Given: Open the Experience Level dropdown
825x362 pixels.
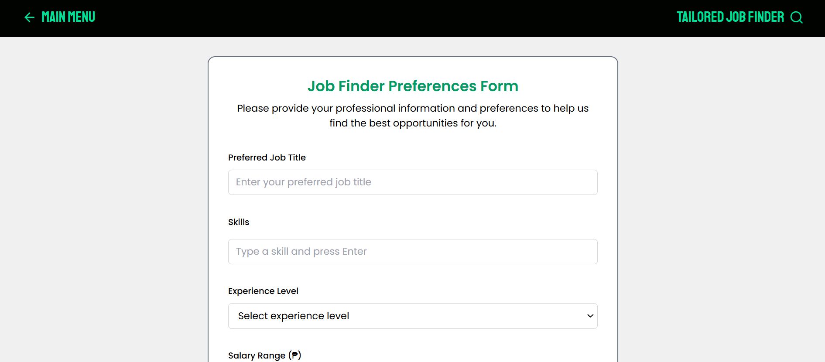Looking at the screenshot, I should [412, 316].
